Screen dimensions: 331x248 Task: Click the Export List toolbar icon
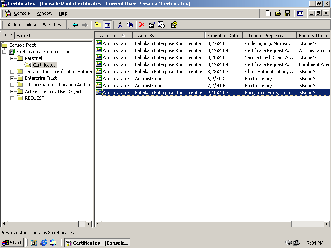pos(161,25)
